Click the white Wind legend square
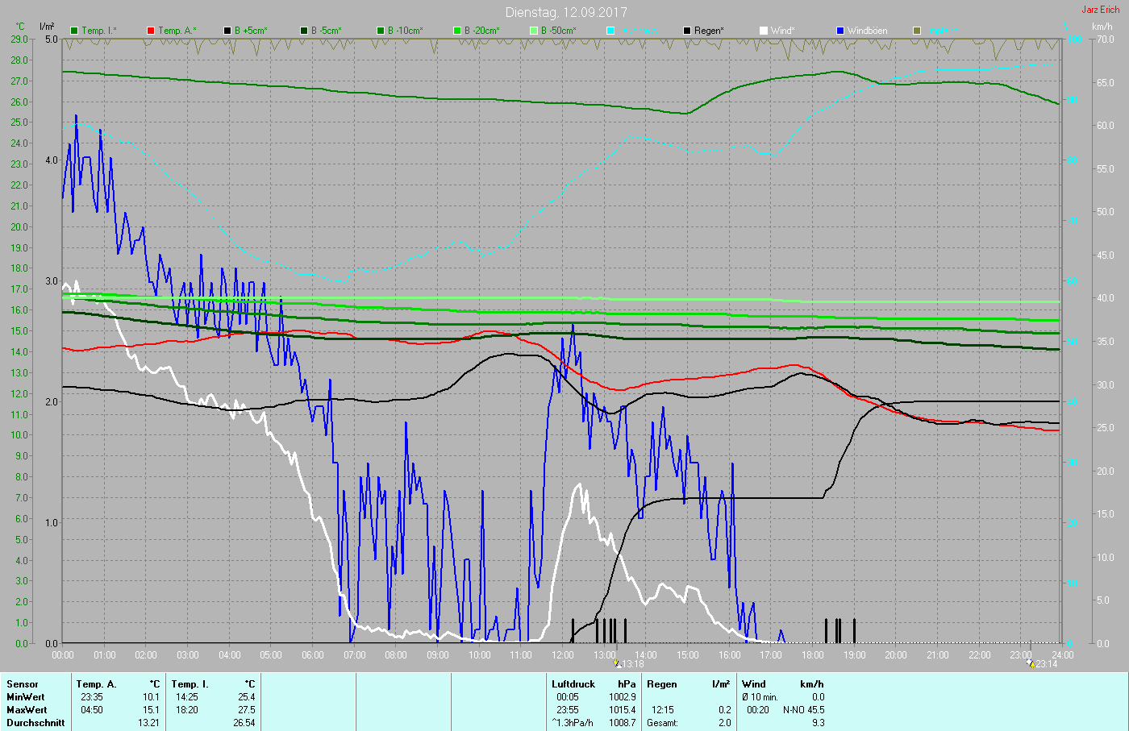Viewport: 1129px width, 731px height. tap(764, 31)
